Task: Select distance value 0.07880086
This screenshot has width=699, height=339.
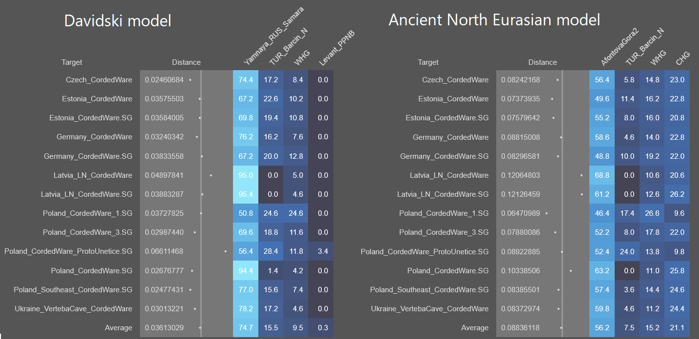Action: pos(521,232)
